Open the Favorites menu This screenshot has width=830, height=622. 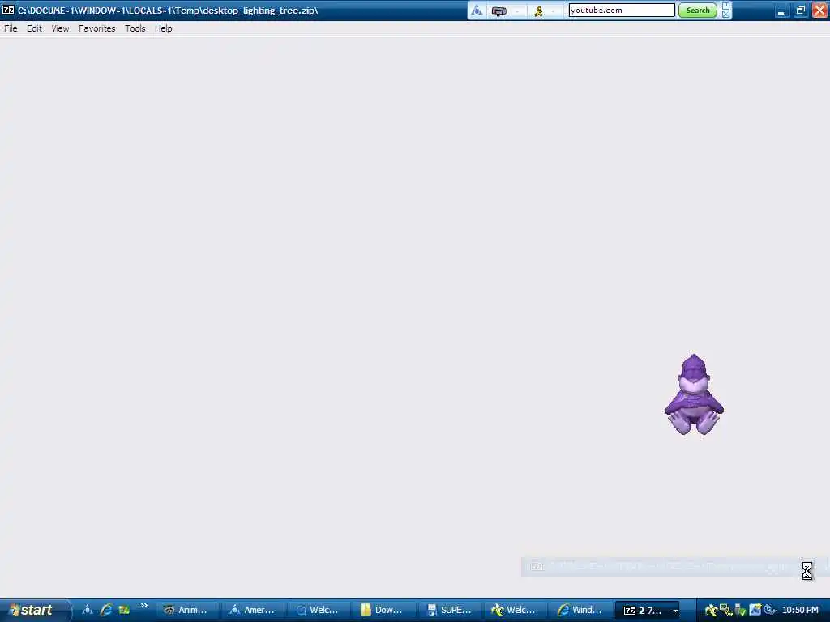pos(97,28)
